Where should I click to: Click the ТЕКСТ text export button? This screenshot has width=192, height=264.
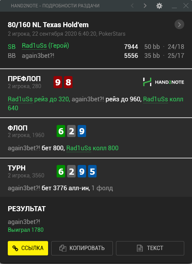(x=150, y=248)
